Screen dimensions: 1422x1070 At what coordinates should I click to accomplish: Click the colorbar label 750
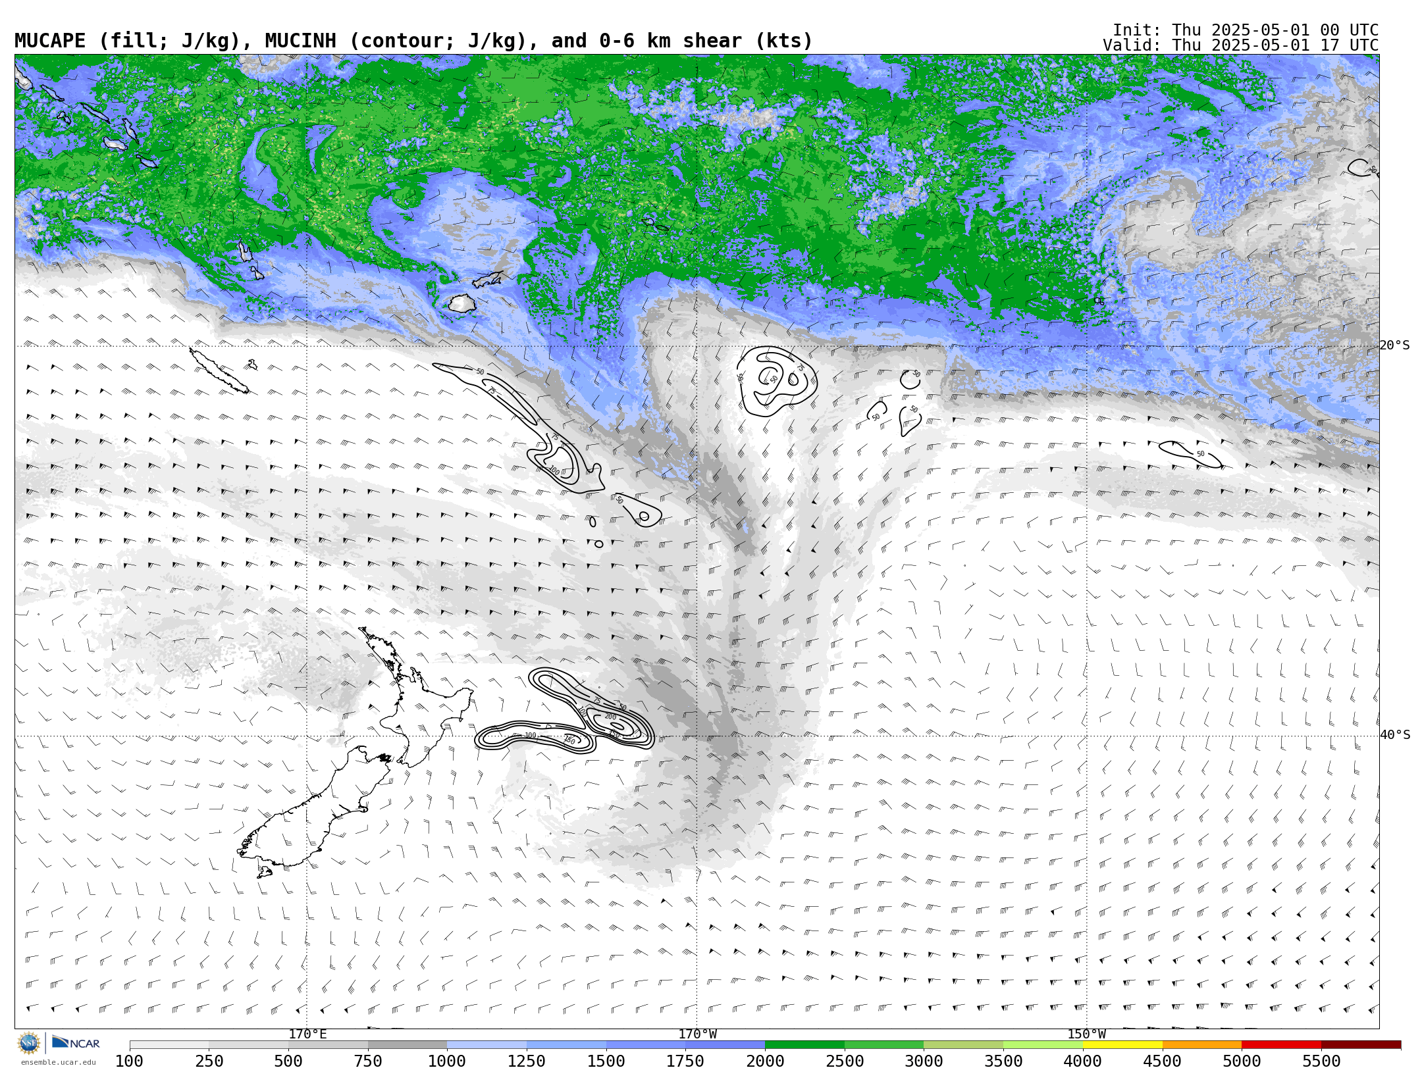[x=368, y=1061]
